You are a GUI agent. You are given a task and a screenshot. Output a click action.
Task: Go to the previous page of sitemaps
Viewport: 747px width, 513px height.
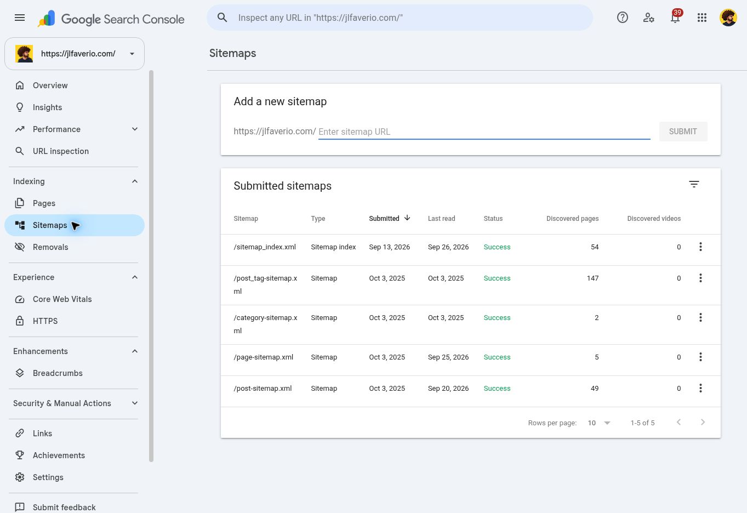point(678,422)
